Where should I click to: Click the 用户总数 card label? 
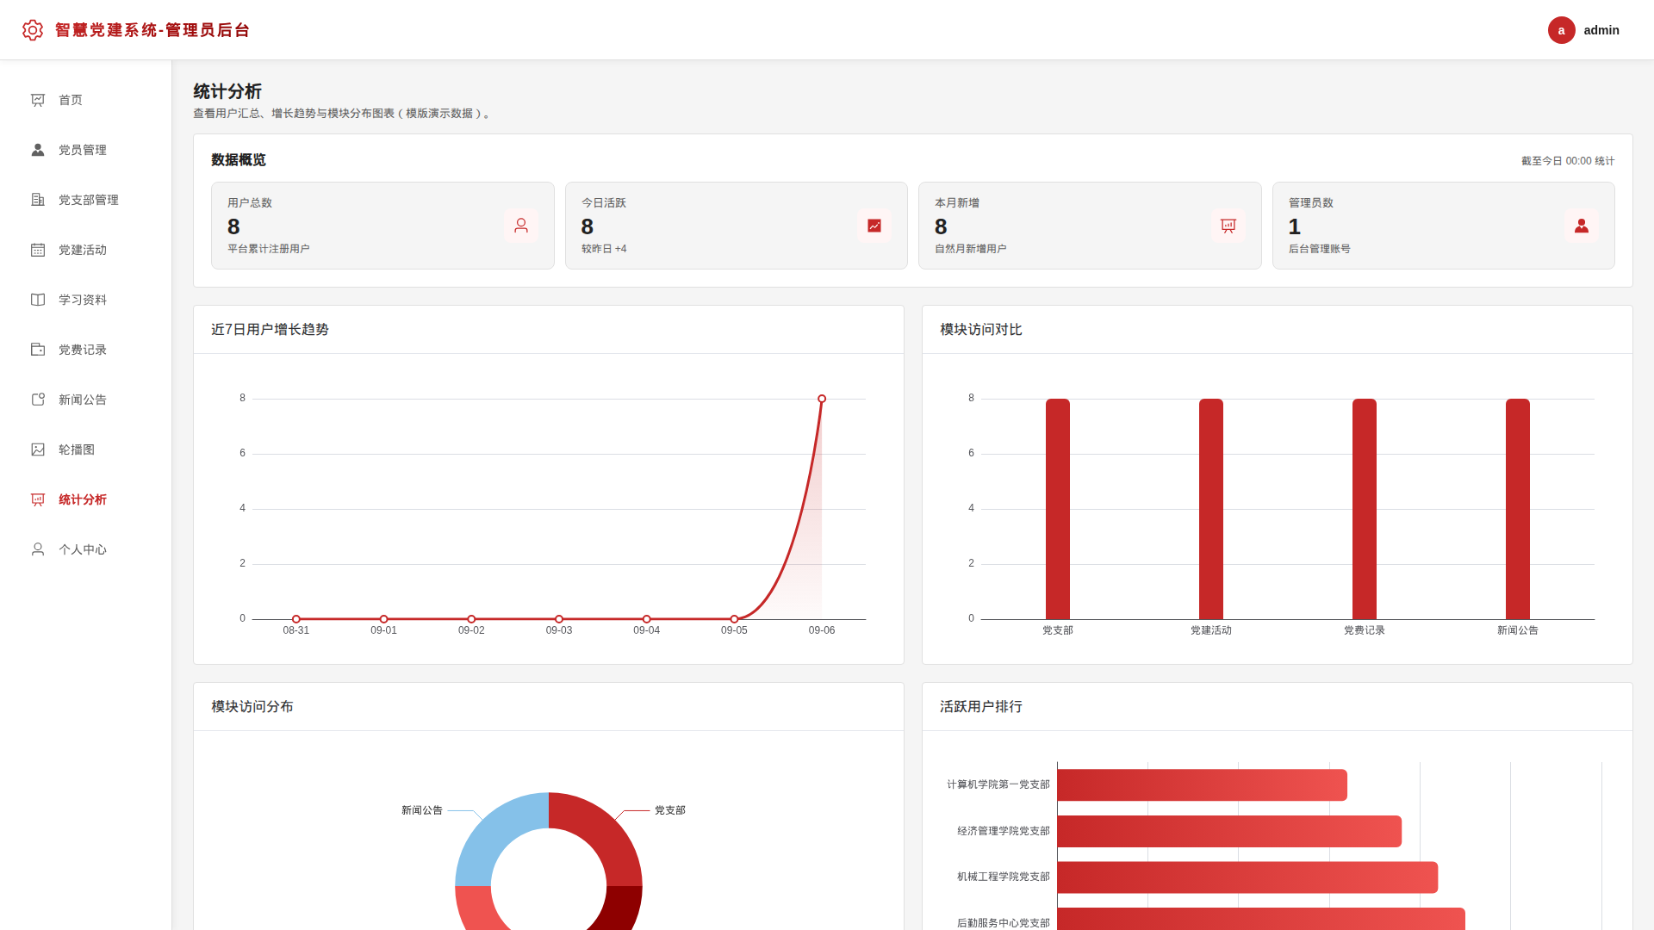coord(250,203)
